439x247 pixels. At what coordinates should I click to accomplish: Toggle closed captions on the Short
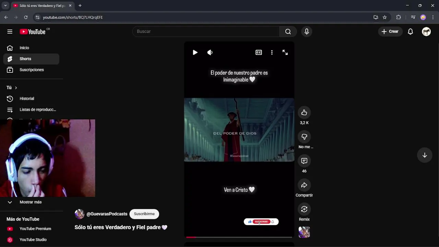259,52
